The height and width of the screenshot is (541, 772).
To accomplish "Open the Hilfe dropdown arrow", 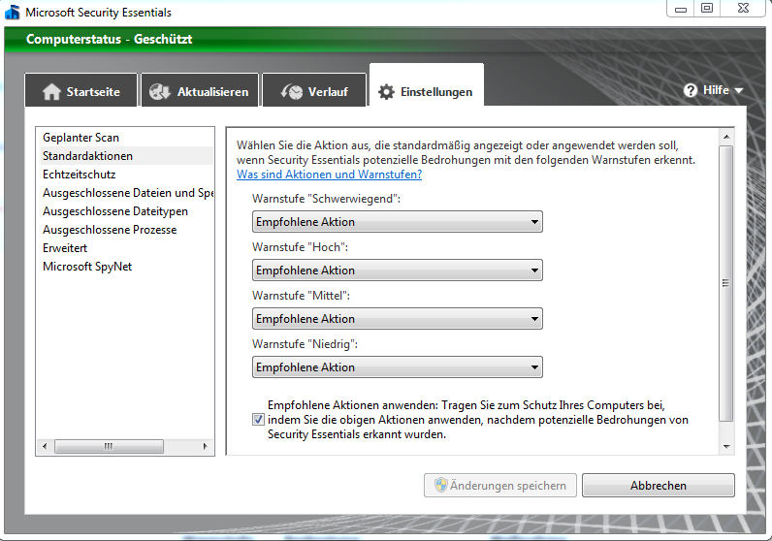I will 738,90.
